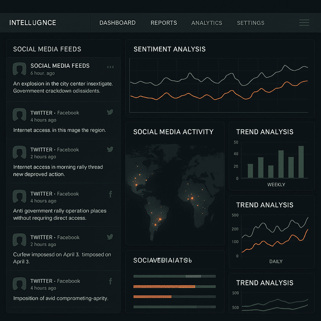Switch to the Reports tab
The width and height of the screenshot is (321, 321).
click(164, 23)
